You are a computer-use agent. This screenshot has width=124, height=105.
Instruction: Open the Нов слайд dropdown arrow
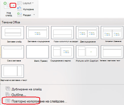tap(13, 6)
